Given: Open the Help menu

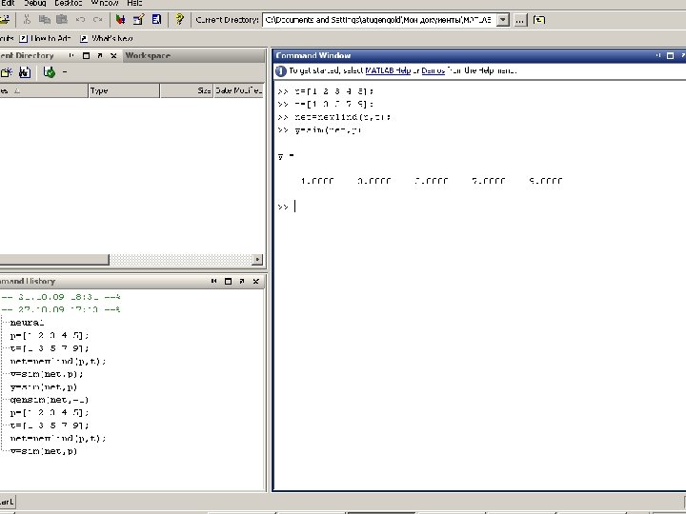Looking at the screenshot, I should click(134, 3).
